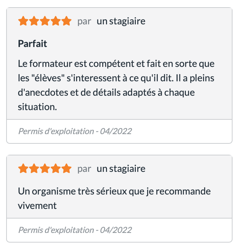Click fourth star of the "Parfait" review

tap(56, 21)
